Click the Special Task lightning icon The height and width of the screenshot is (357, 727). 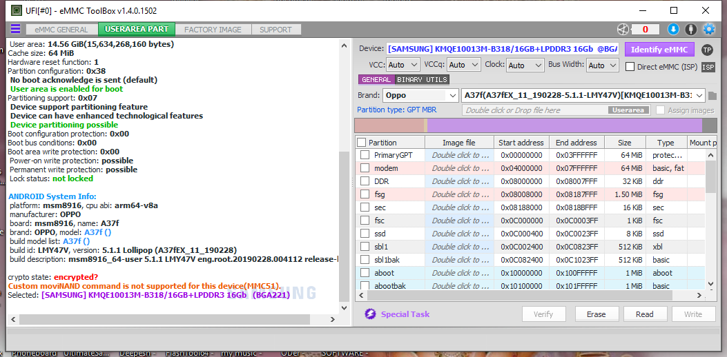[x=370, y=314]
